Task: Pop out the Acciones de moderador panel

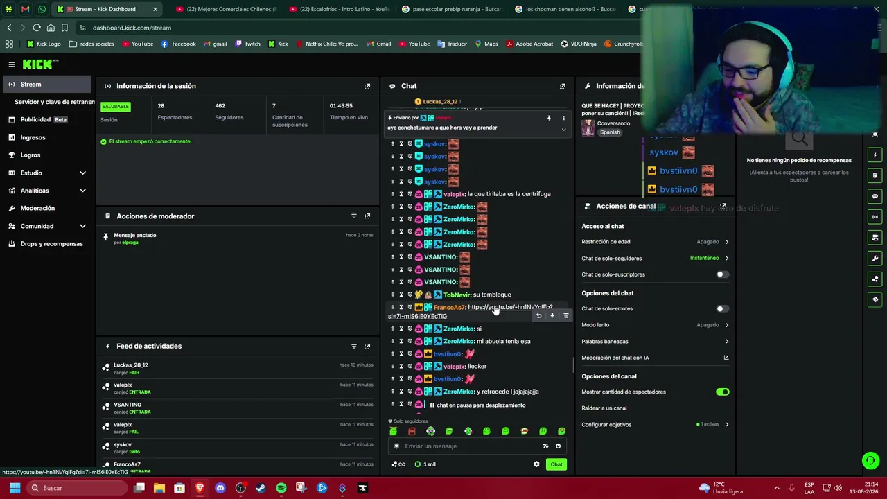Action: coord(367,216)
